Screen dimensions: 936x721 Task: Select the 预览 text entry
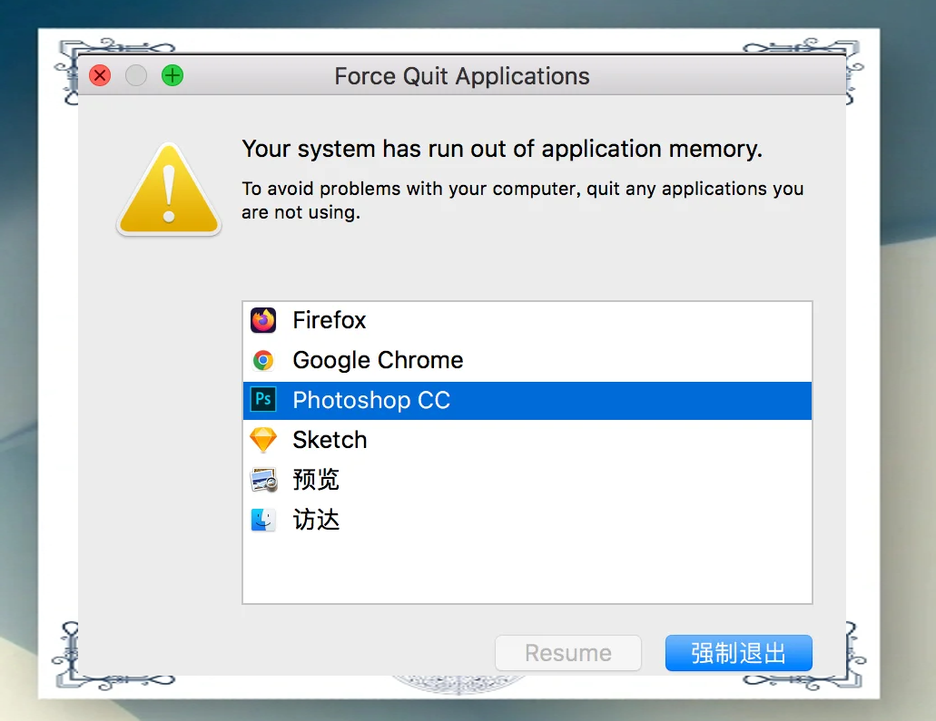click(316, 480)
